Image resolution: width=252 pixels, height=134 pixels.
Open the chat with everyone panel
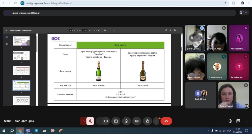click(x=238, y=121)
